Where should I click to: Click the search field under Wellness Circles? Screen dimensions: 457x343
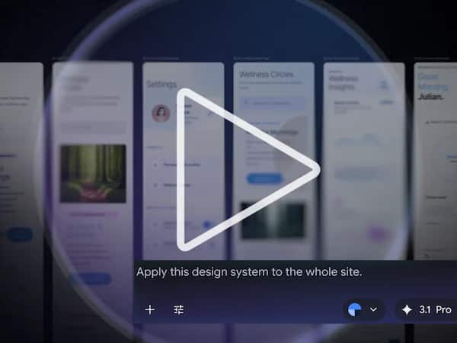click(x=273, y=101)
